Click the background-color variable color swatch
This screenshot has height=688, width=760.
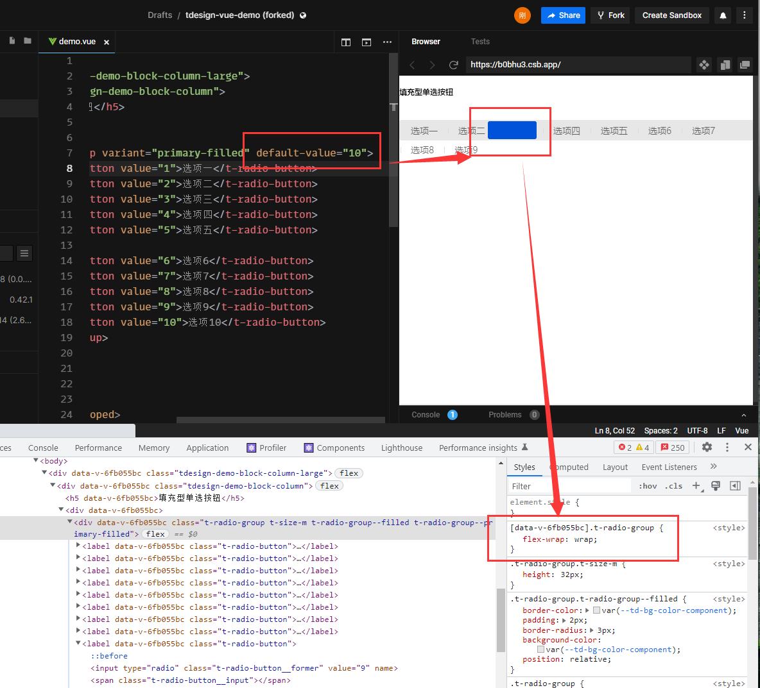(x=541, y=649)
